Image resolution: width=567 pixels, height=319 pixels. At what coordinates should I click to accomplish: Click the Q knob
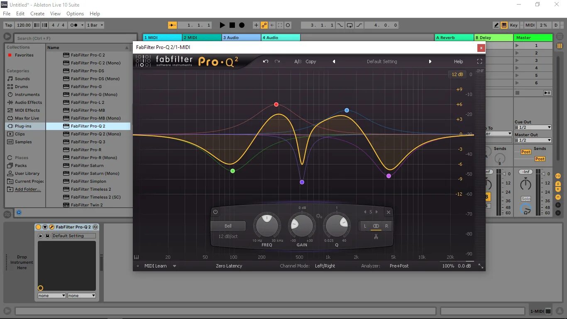tap(337, 226)
